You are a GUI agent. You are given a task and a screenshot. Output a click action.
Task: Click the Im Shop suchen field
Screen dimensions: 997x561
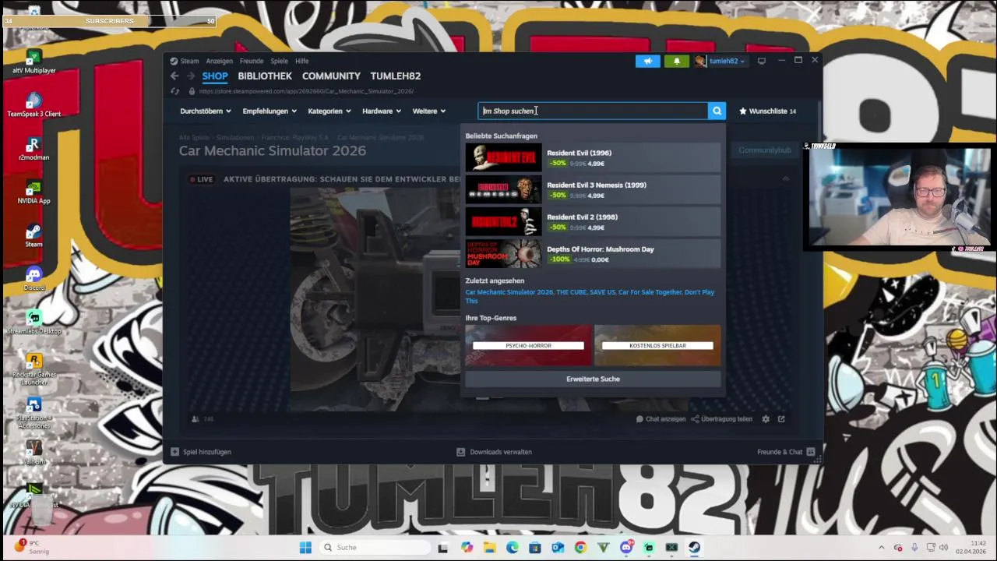click(x=593, y=111)
